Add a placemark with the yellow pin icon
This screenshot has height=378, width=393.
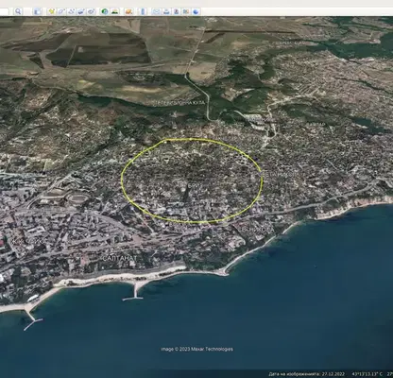click(x=51, y=11)
